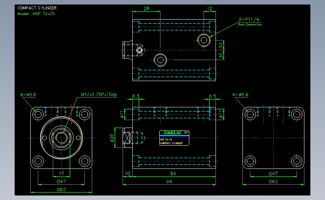Select the 17 dimension under the front view

click(61, 173)
